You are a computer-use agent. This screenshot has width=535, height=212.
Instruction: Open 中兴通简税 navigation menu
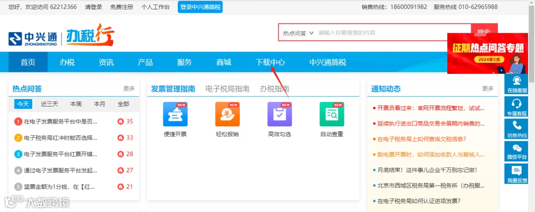[x=327, y=62]
